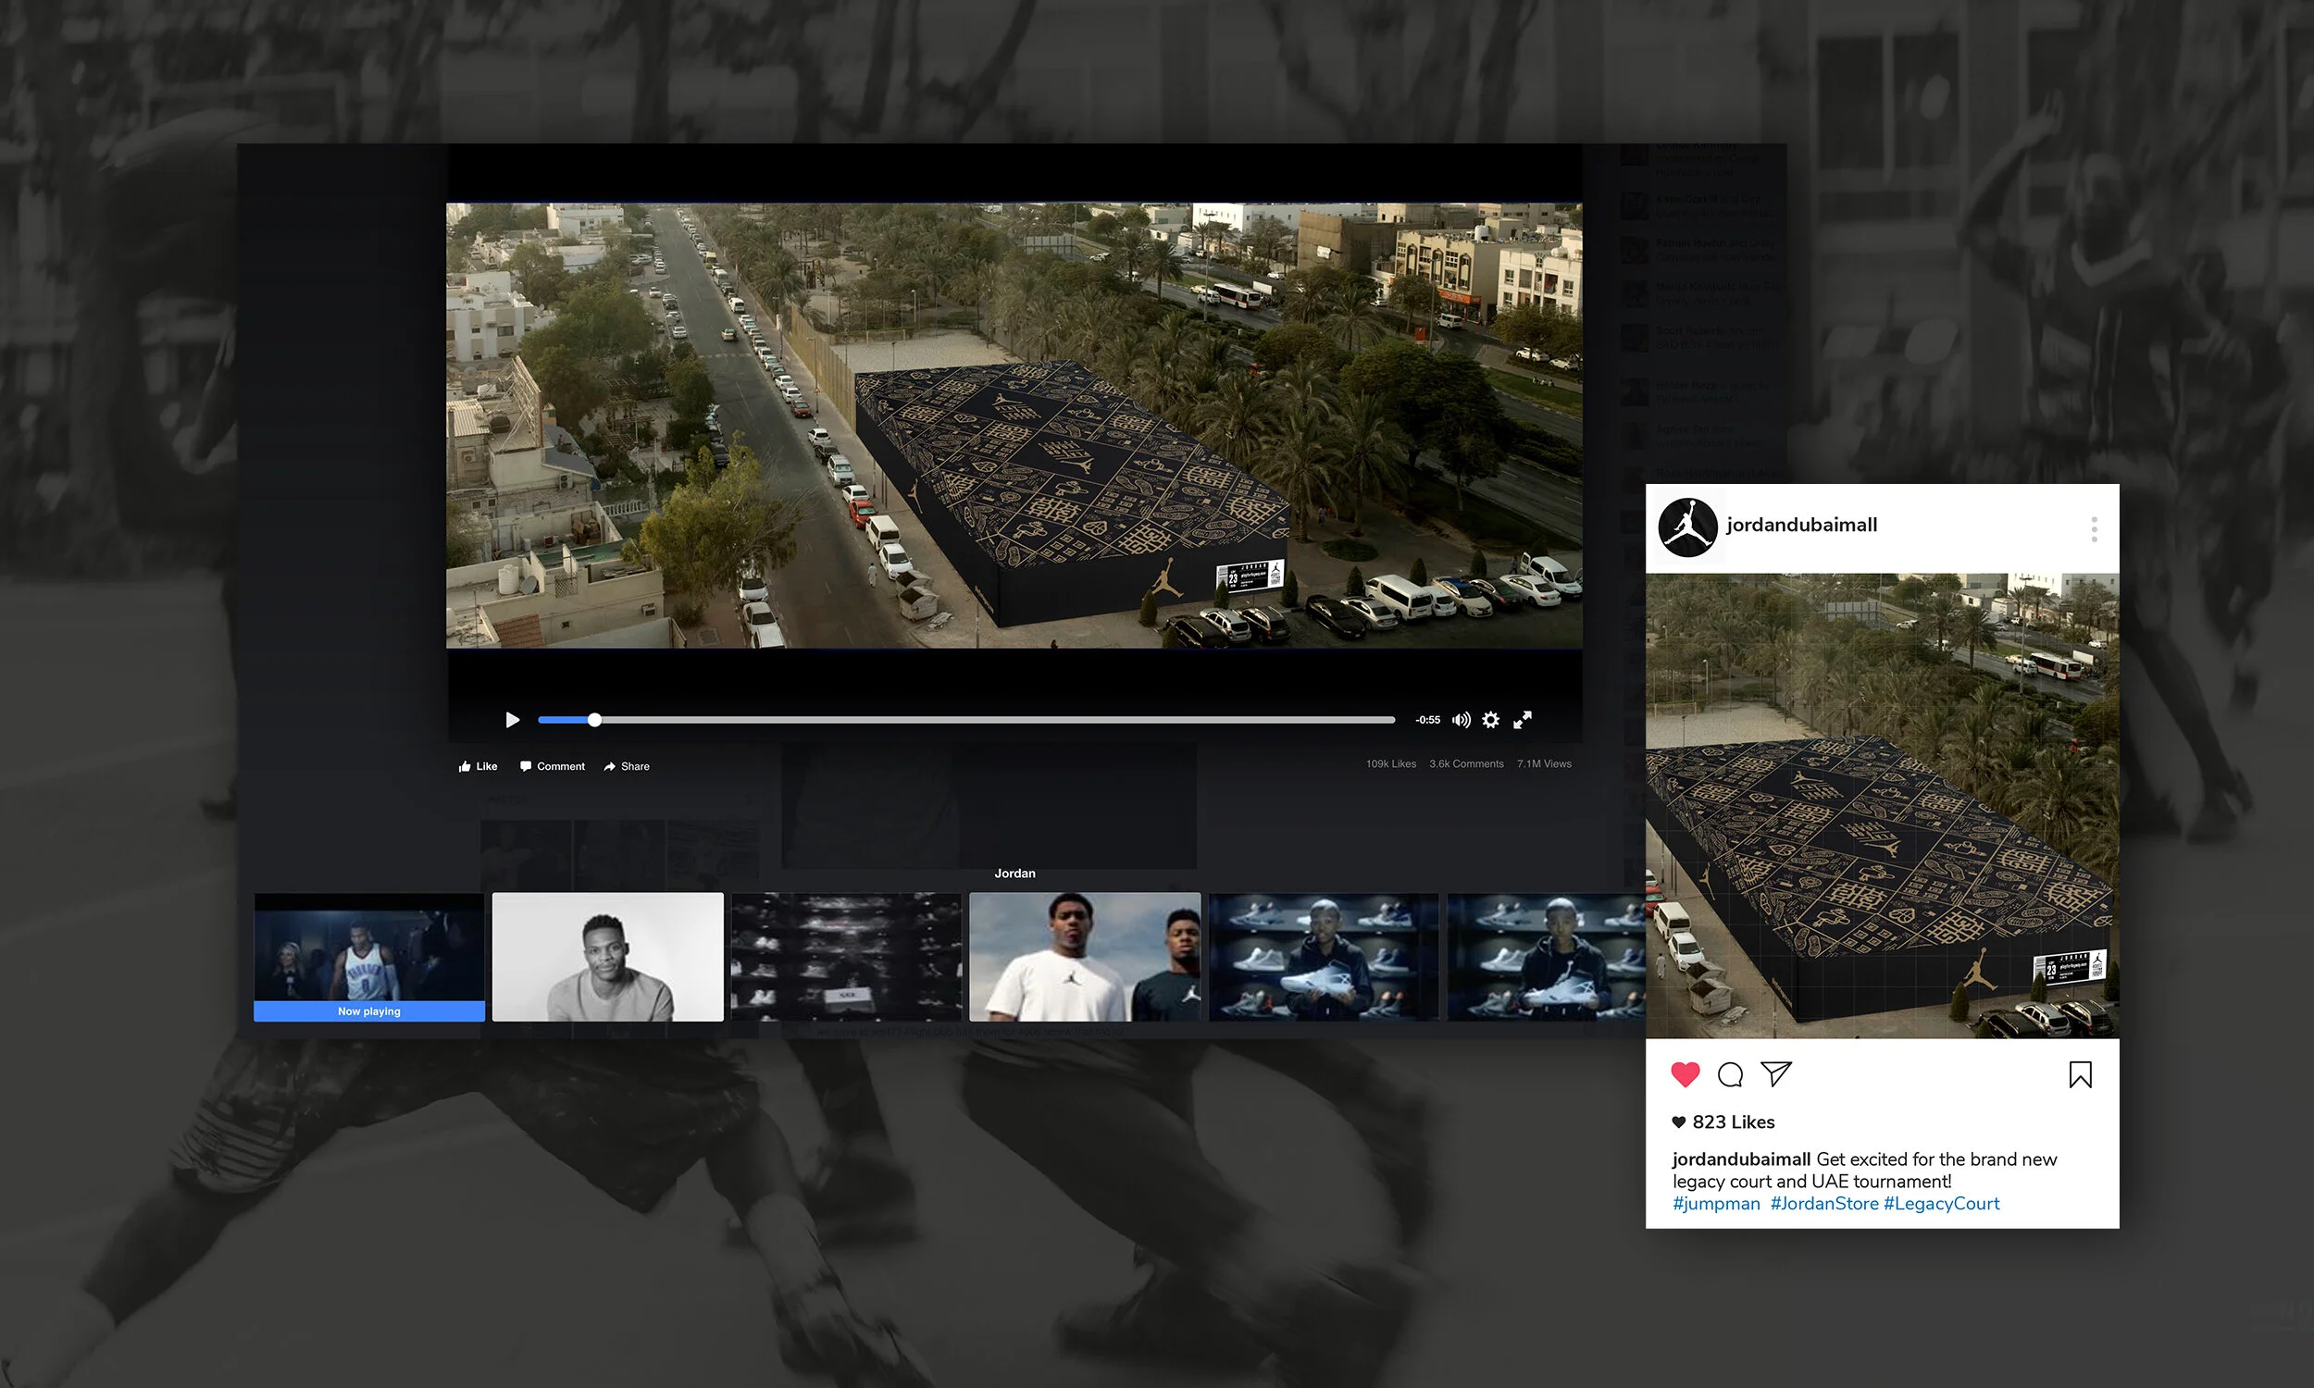Click the Comment button under video
This screenshot has height=1388, width=2314.
click(x=552, y=766)
